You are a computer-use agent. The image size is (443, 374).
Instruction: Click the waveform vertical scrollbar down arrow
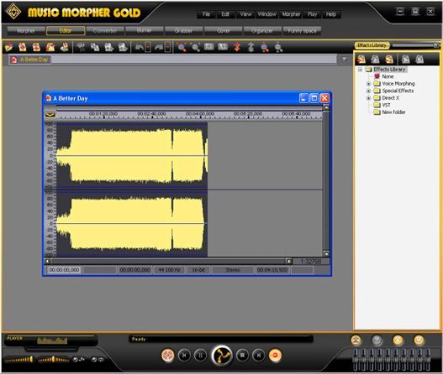coord(326,253)
